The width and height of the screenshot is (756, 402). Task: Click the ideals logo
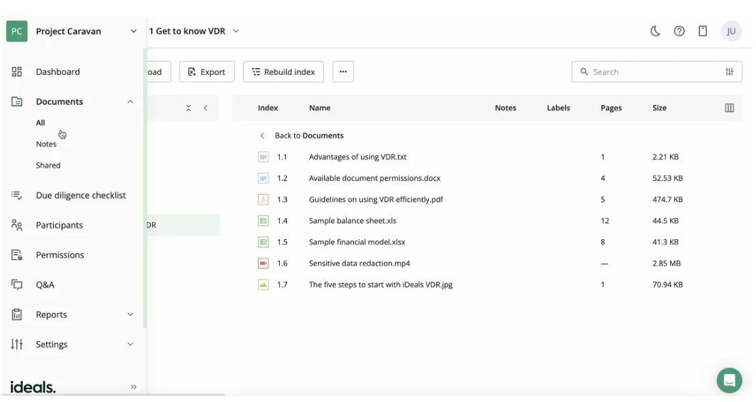pos(33,386)
